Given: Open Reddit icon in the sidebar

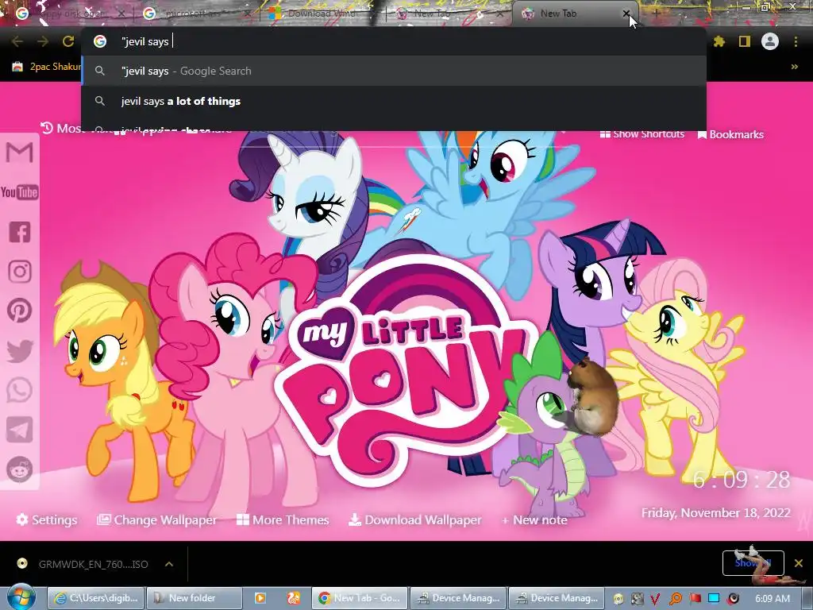Looking at the screenshot, I should (20, 469).
